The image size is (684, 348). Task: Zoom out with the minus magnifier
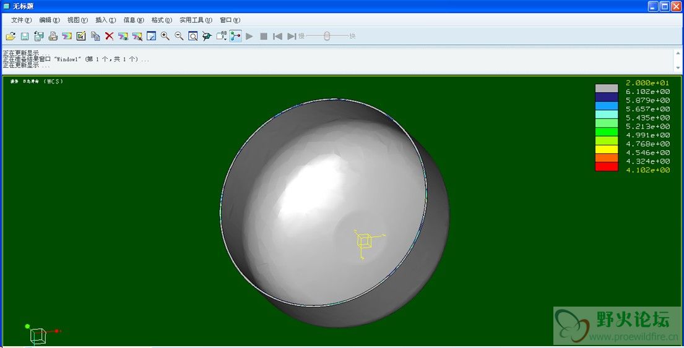point(179,36)
